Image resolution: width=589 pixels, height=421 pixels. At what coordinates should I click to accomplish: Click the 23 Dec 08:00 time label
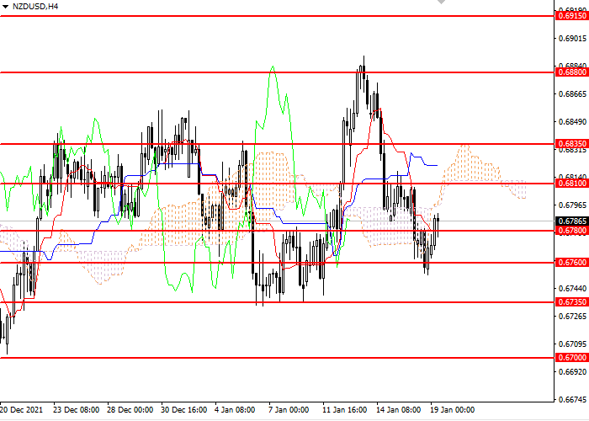point(77,410)
